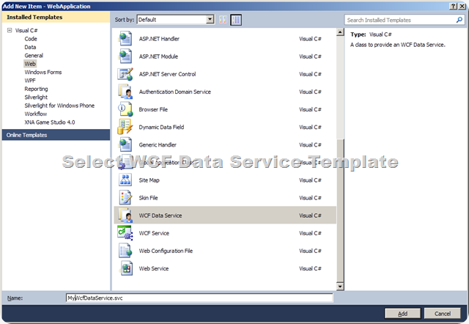This screenshot has height=324, width=469.
Task: Click the template list scroll down arrow
Action: [340, 287]
